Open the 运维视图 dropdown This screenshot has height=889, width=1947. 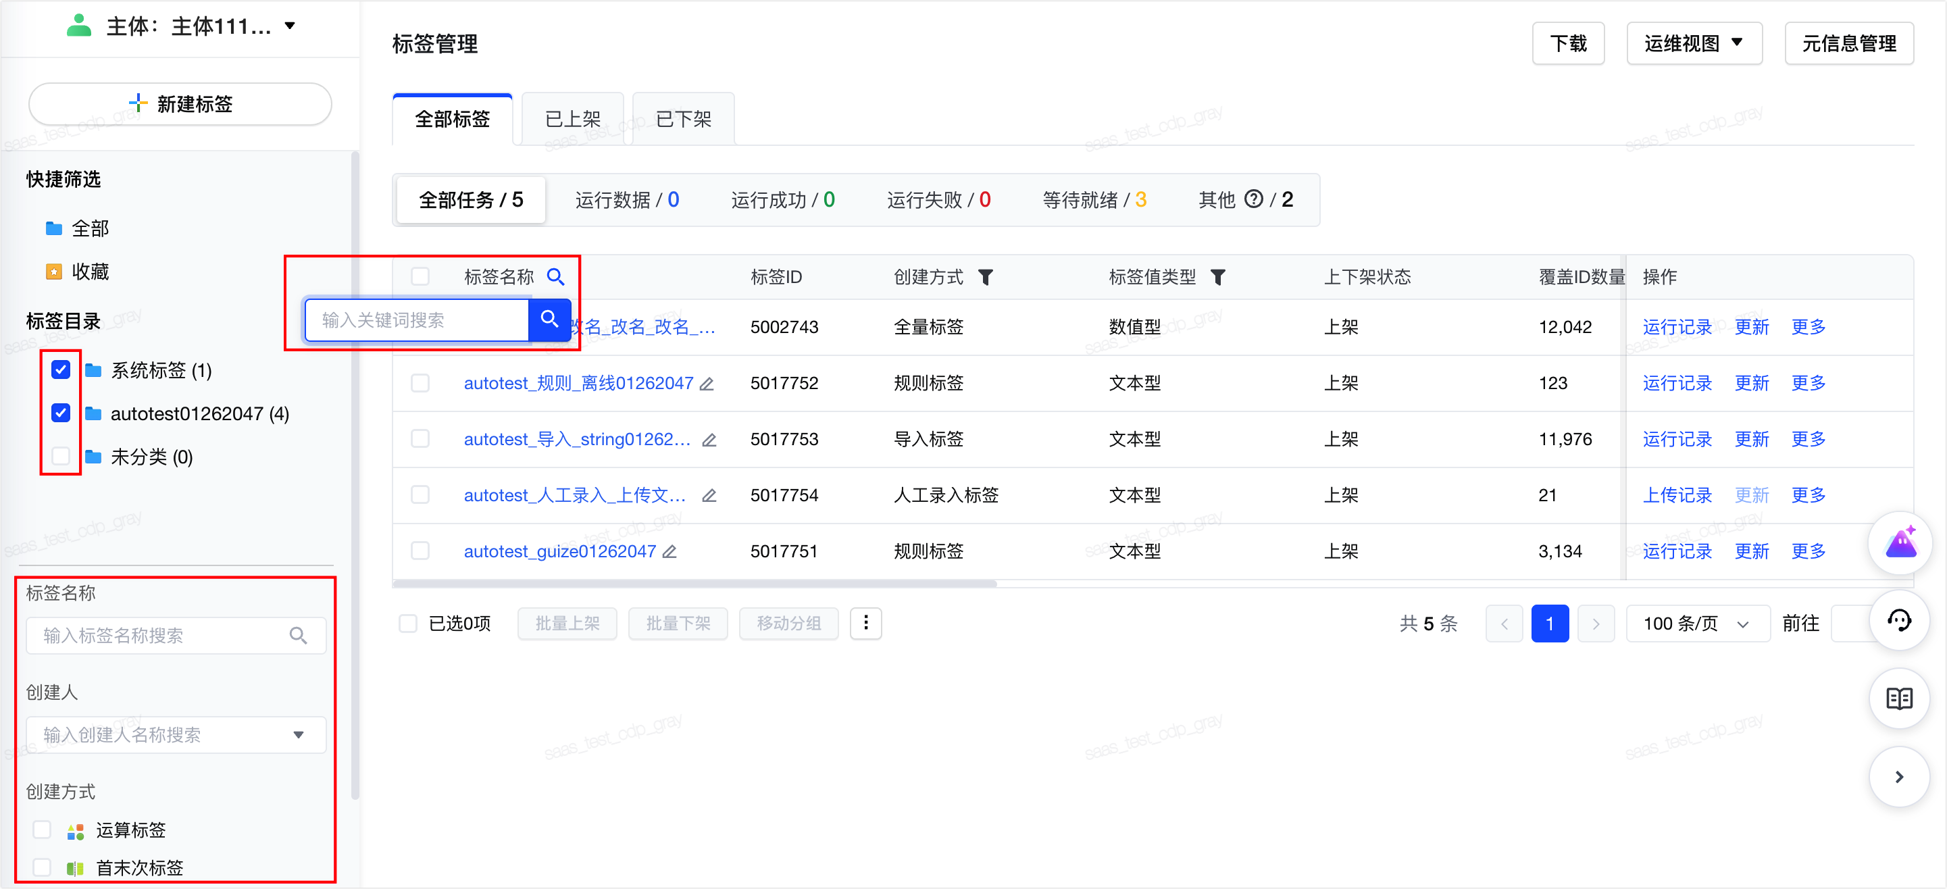pos(1694,43)
